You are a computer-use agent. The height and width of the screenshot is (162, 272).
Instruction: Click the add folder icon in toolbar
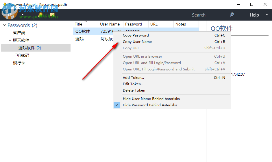click(x=52, y=15)
